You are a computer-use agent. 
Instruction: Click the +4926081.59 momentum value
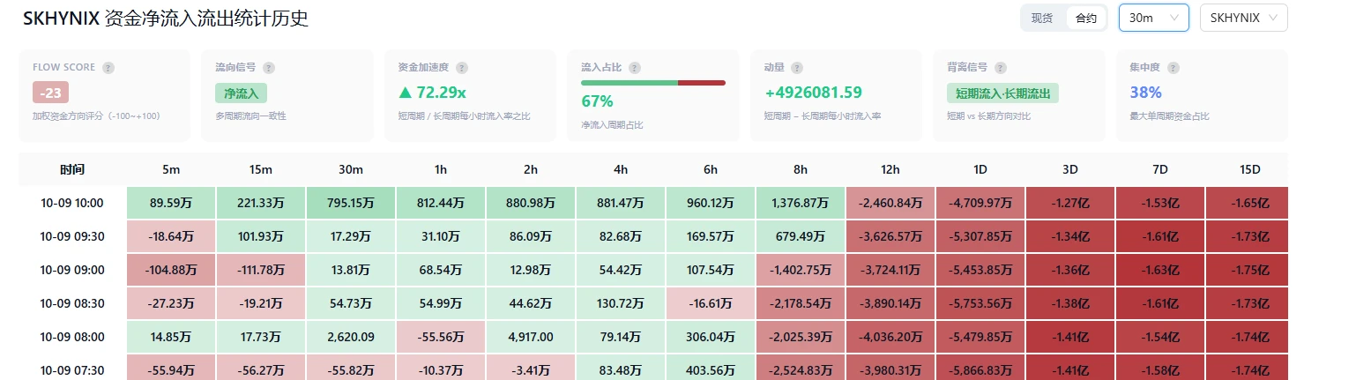tap(813, 93)
